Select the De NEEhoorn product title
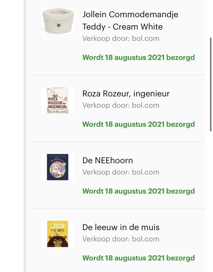The image size is (213, 272). click(108, 160)
